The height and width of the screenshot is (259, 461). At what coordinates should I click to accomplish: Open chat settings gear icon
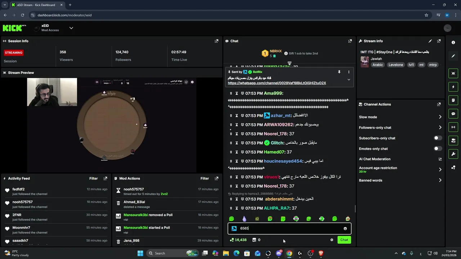(x=332, y=240)
